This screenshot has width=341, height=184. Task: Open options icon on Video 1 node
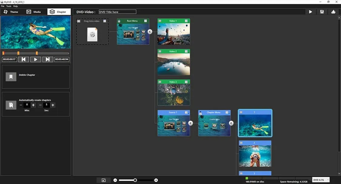[x=186, y=21]
